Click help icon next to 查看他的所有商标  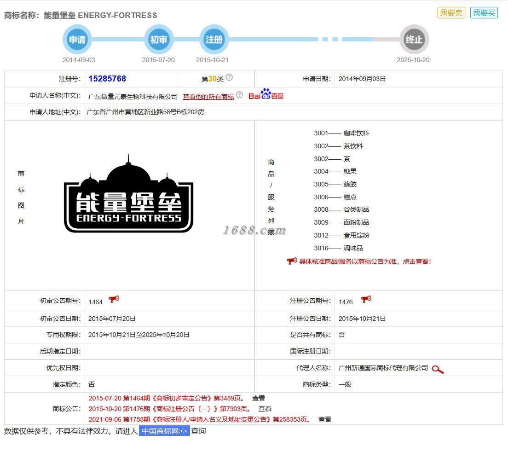pyautogui.click(x=239, y=95)
